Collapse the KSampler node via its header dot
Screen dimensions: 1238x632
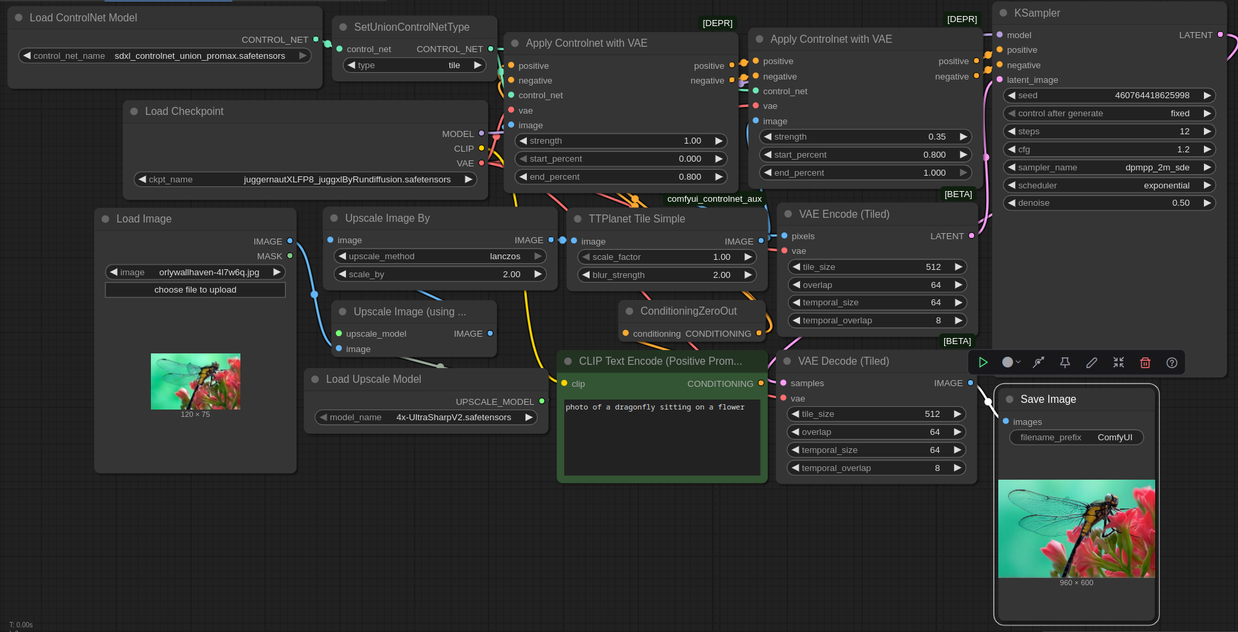(x=1003, y=13)
